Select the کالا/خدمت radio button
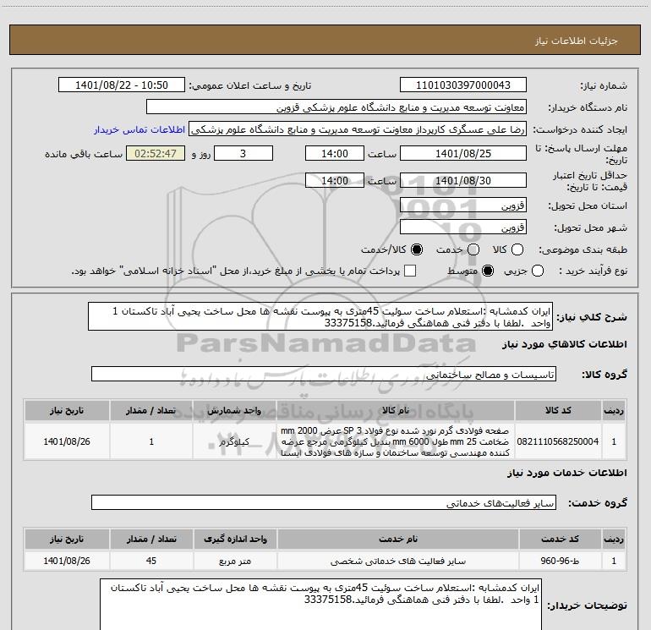The image size is (651, 630). tap(417, 249)
